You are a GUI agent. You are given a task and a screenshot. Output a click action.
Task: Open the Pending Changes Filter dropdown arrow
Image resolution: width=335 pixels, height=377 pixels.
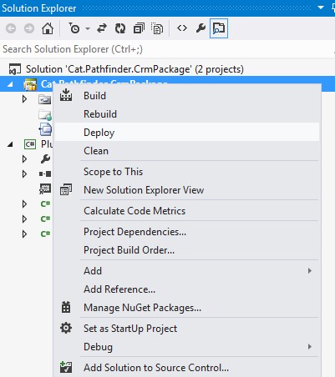[88, 28]
